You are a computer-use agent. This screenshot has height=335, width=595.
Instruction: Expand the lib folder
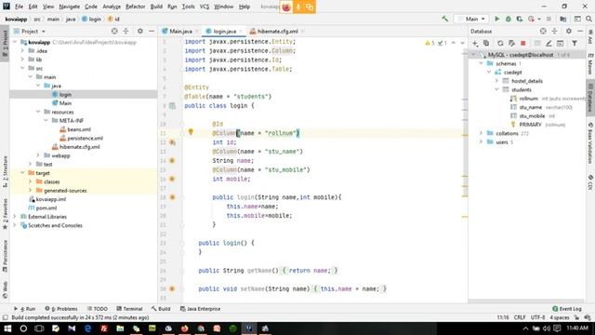pos(22,60)
